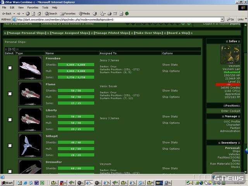Screen dimensions: 248x186
Task: Open Board a Ship link
Action: tap(178, 33)
